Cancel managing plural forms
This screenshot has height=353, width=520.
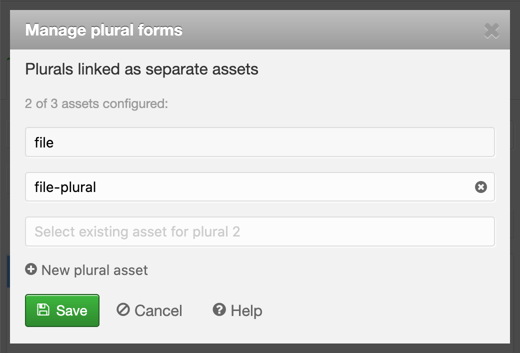pos(149,310)
